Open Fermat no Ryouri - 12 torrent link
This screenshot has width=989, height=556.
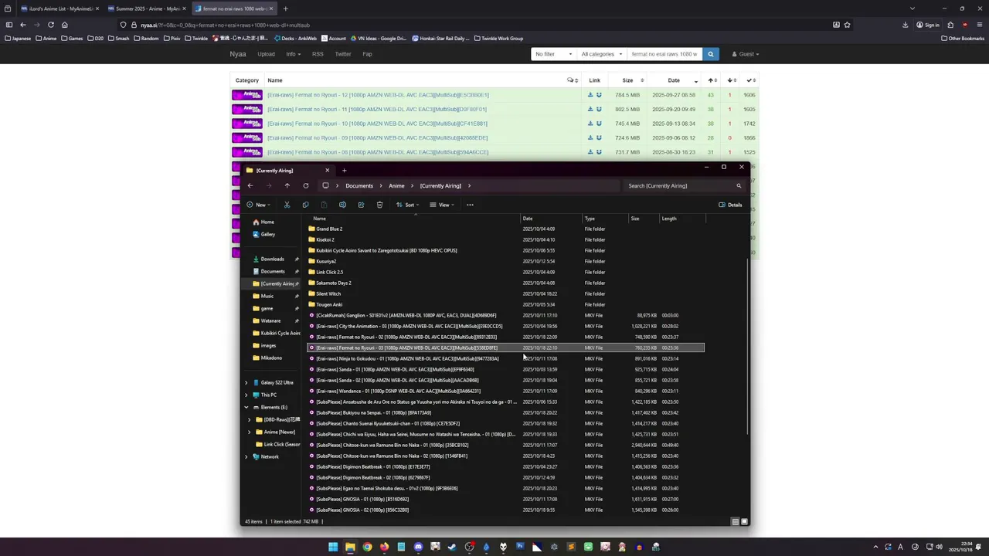coord(378,95)
